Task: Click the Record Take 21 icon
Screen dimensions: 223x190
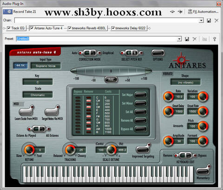Action: pyautogui.click(x=8, y=12)
